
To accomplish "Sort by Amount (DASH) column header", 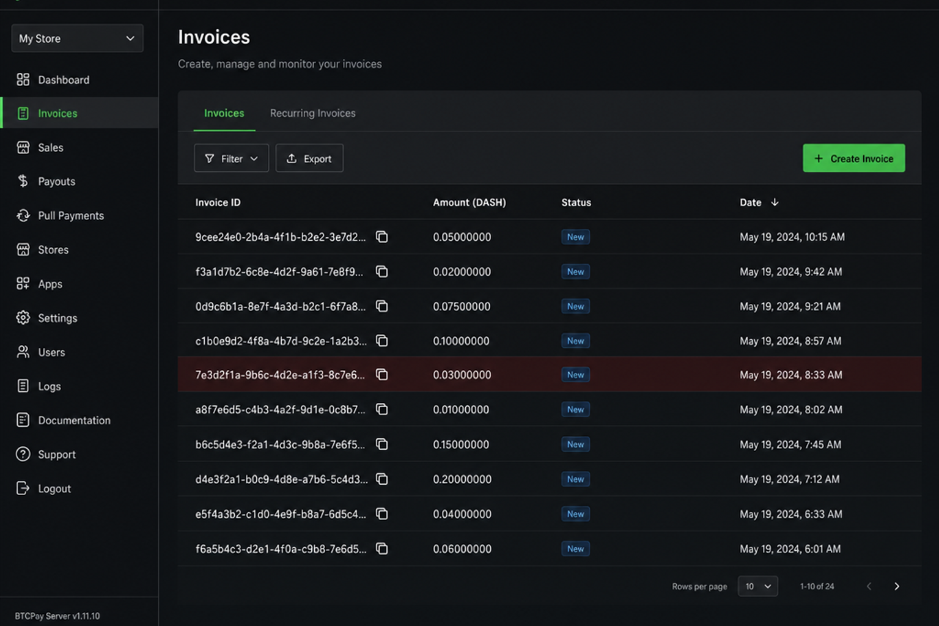I will pyautogui.click(x=469, y=202).
